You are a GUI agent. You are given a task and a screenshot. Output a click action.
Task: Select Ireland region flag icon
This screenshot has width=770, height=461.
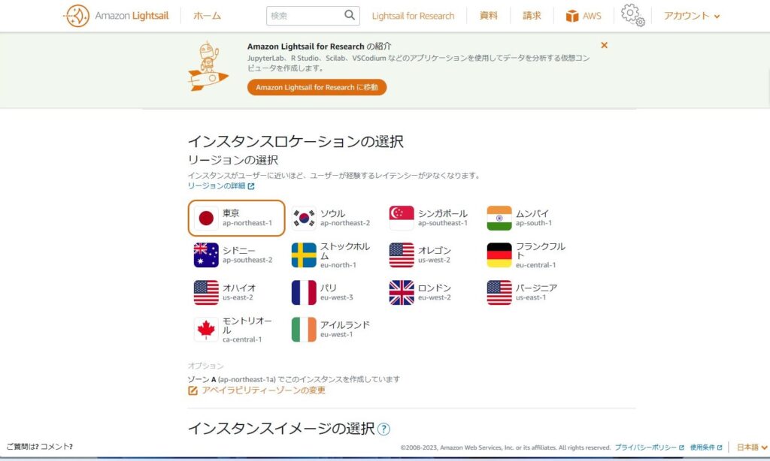coord(304,330)
